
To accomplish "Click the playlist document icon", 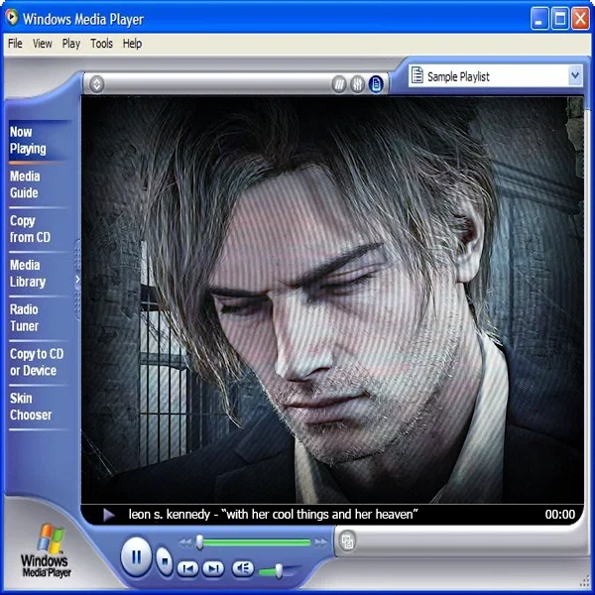I will pyautogui.click(x=417, y=75).
